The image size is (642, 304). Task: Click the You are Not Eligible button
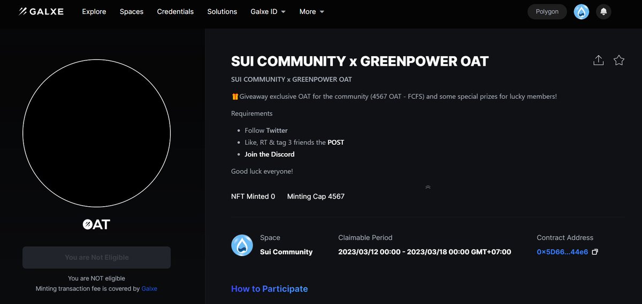coord(97,258)
